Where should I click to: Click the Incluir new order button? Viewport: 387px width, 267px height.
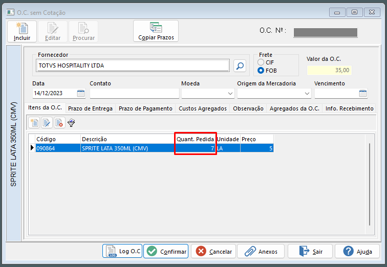point(22,31)
